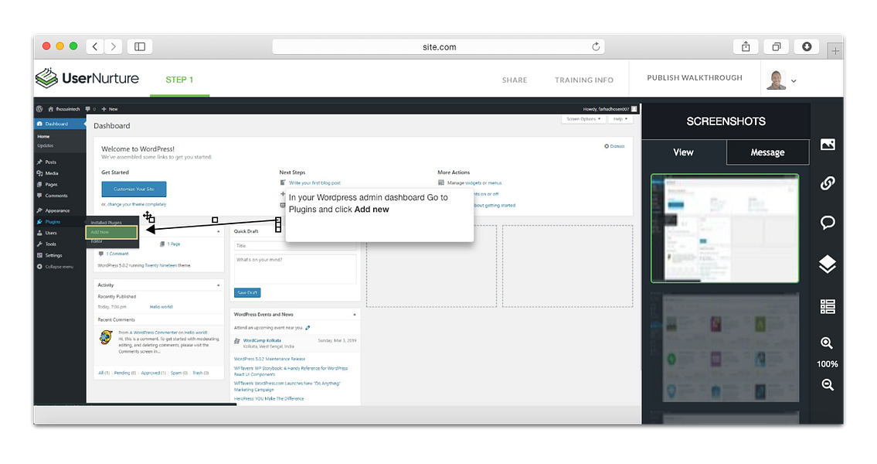This screenshot has height=464, width=877.
Task: Click Manage widgets or menus link
Action: point(474,183)
